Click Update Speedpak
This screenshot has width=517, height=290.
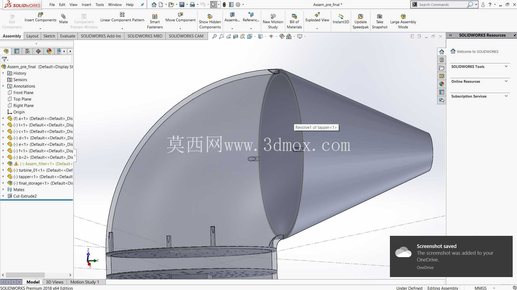click(360, 22)
